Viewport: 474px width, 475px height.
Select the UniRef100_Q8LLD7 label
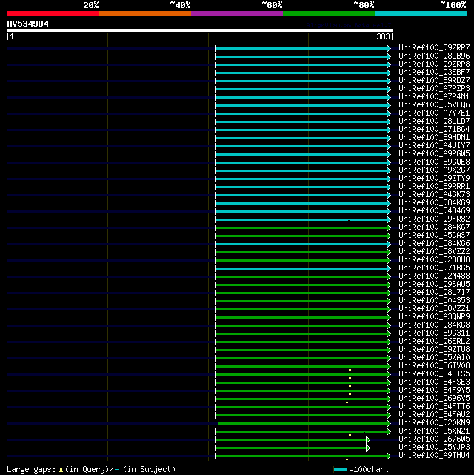click(x=434, y=122)
